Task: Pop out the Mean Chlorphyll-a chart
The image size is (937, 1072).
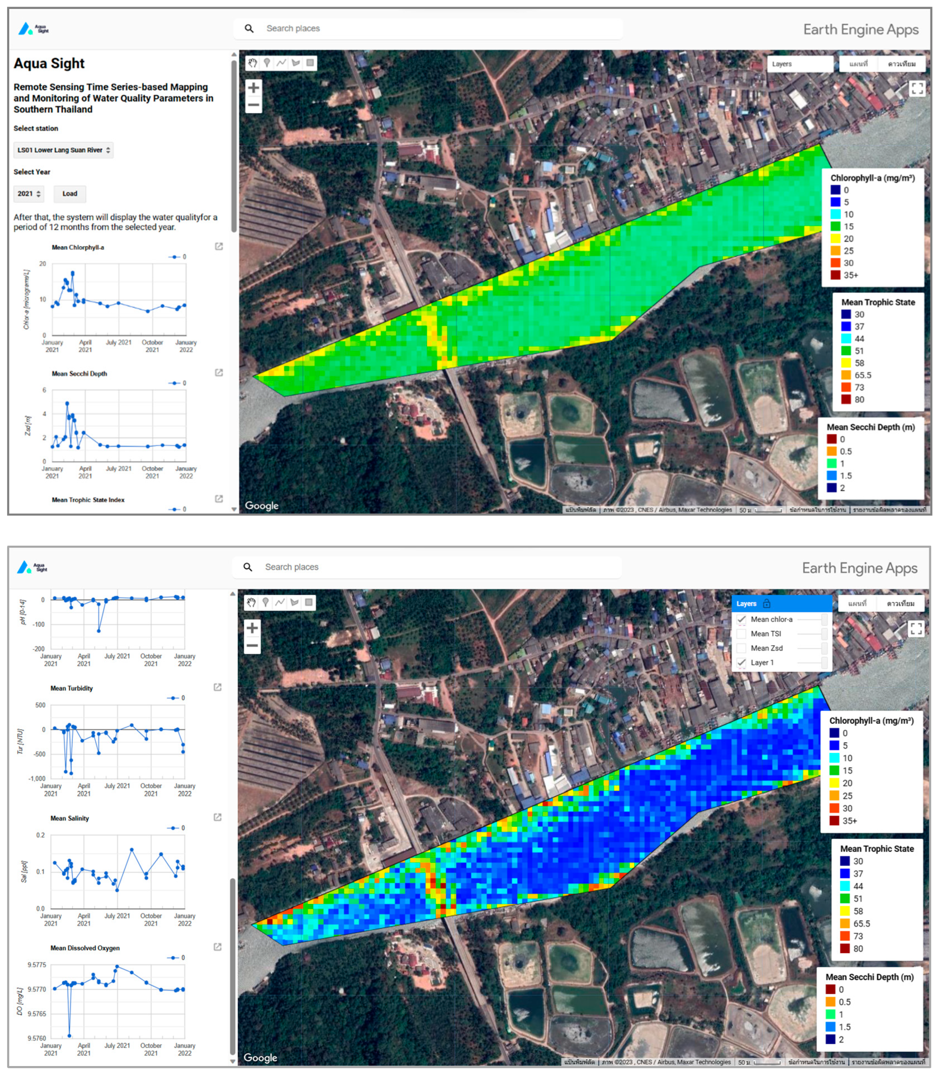Action: pyautogui.click(x=219, y=246)
